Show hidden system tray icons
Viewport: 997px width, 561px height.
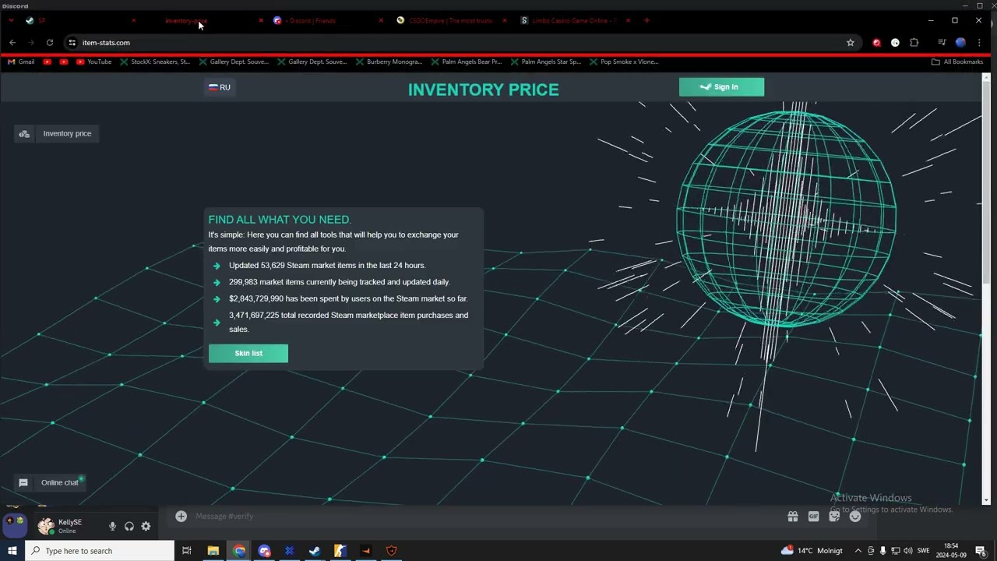[x=858, y=551]
